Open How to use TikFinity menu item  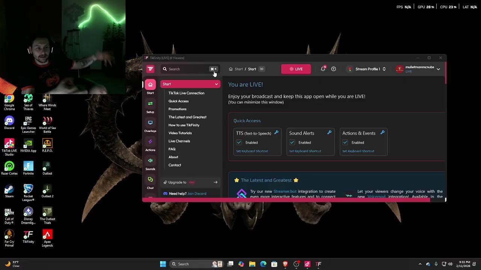(184, 125)
